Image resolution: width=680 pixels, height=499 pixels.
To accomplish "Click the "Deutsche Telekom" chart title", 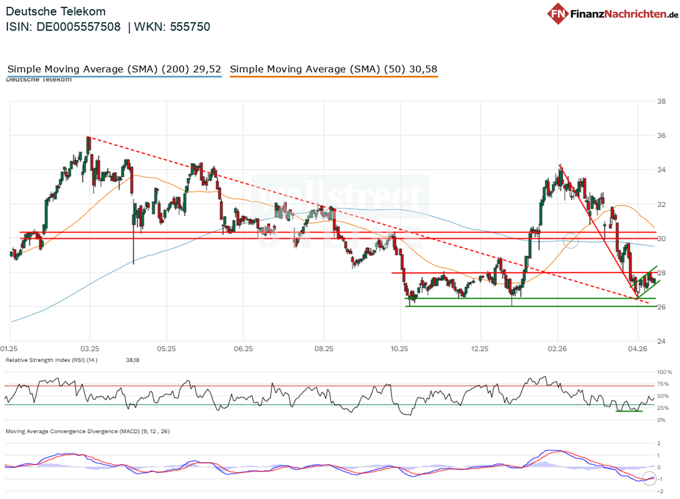I will tap(56, 11).
